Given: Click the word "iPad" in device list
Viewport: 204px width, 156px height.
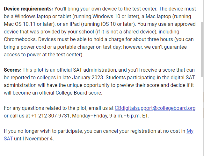Looking at the screenshot, I should (x=75, y=24).
